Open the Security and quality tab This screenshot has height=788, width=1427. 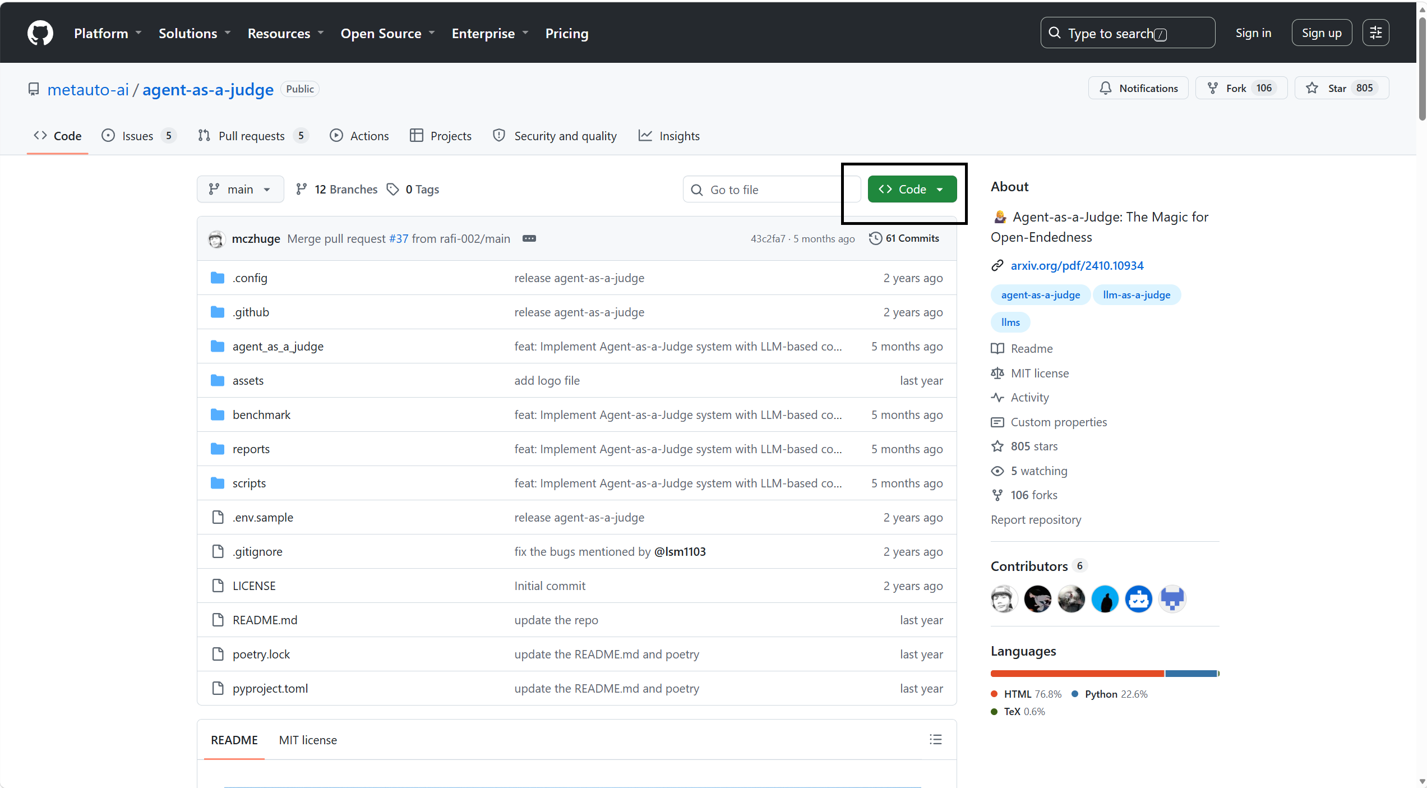coord(555,136)
